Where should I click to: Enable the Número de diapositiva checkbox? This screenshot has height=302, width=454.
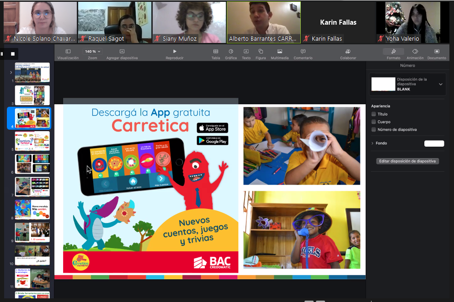(374, 130)
